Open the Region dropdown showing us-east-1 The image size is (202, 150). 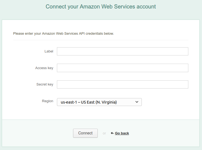[99, 102]
